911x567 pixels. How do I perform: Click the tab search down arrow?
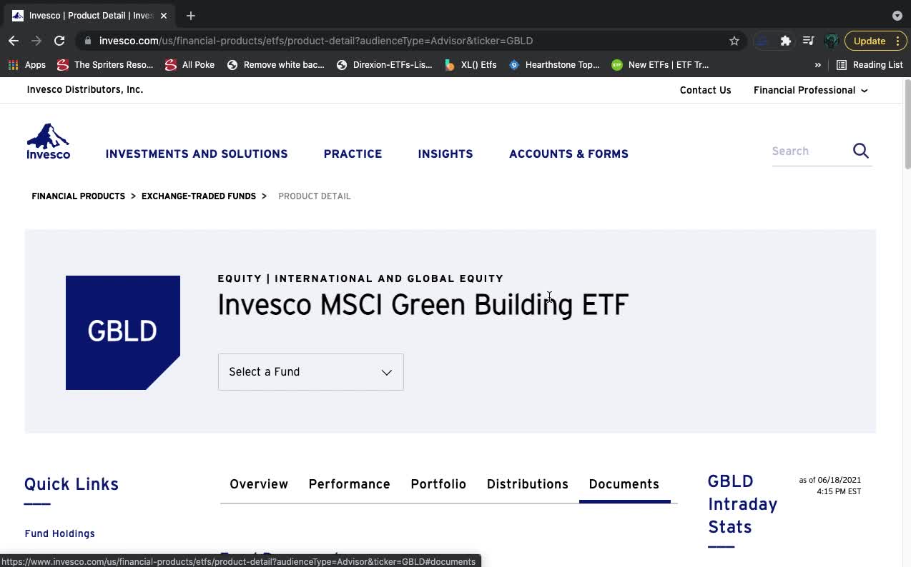[897, 16]
